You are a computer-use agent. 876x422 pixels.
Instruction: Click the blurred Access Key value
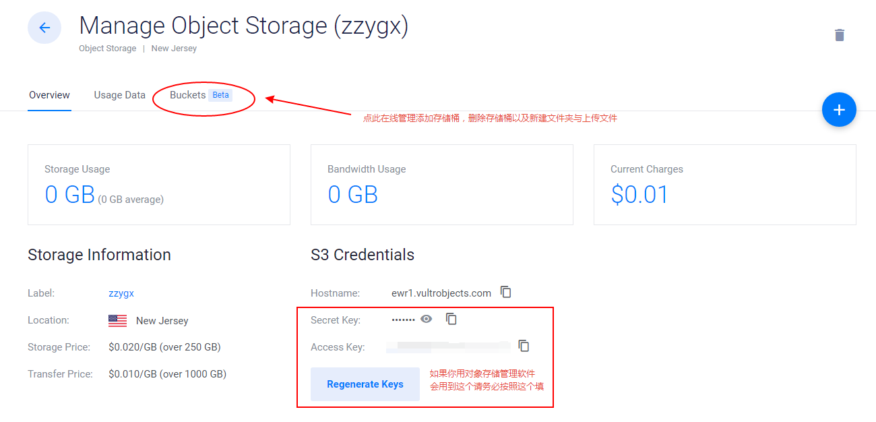(x=449, y=346)
